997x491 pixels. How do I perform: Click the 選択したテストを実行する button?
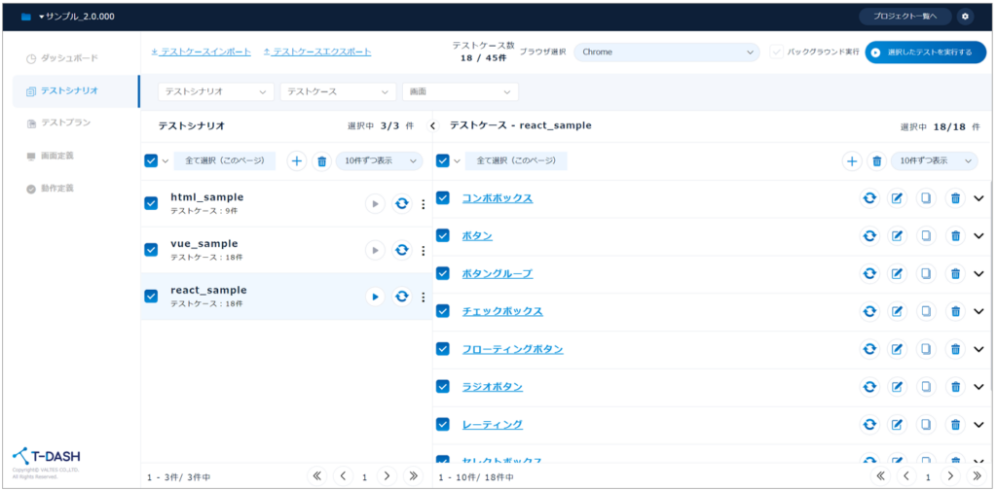[x=925, y=52]
